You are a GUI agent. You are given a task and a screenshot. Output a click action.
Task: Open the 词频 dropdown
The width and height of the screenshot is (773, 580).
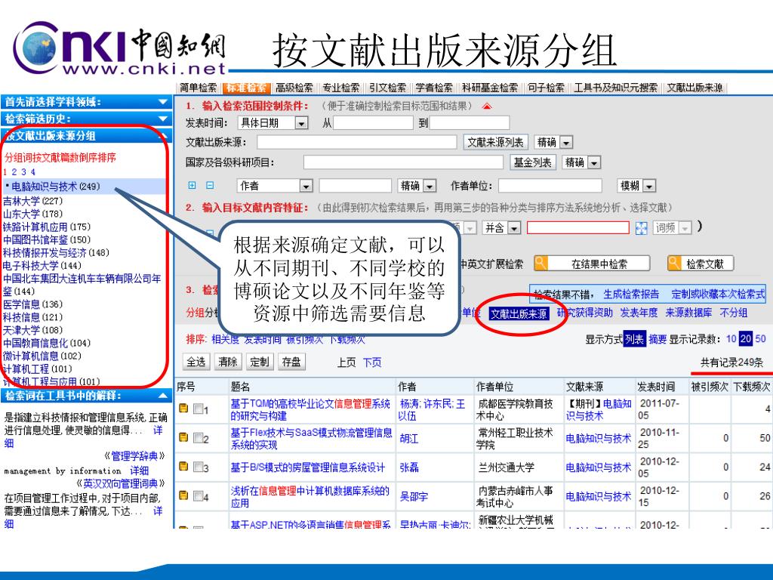click(x=685, y=228)
